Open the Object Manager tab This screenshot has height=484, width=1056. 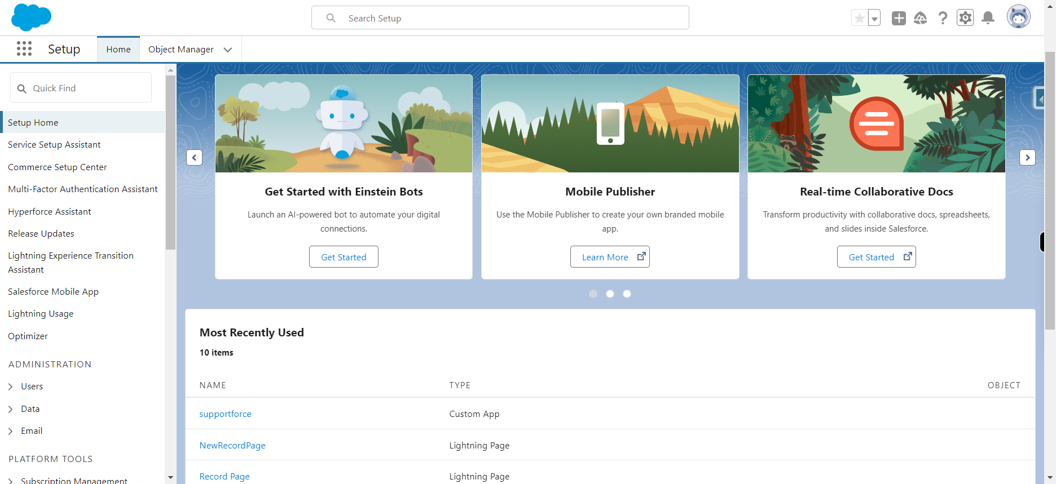(x=181, y=50)
